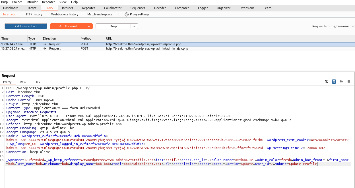
Task: Expand the Drop button dropdown arrow
Action: pyautogui.click(x=135, y=26)
